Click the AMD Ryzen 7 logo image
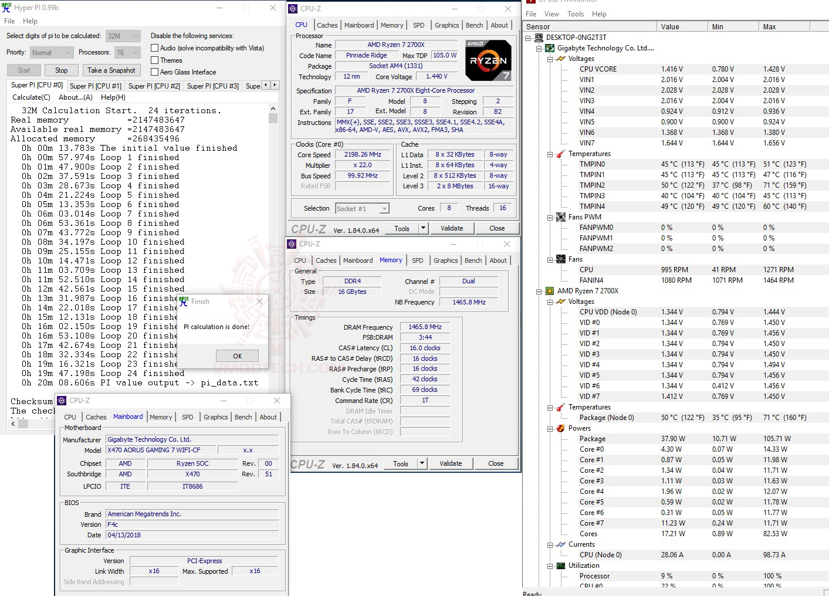The height and width of the screenshot is (596, 829). coord(488,60)
